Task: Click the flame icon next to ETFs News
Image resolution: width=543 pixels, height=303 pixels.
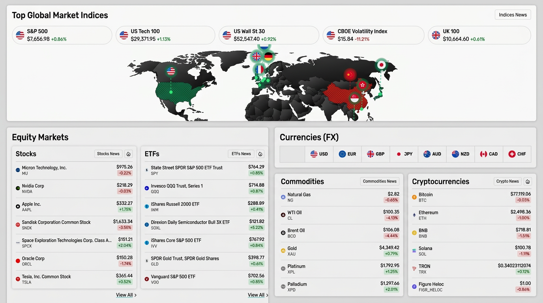Action: point(260,154)
